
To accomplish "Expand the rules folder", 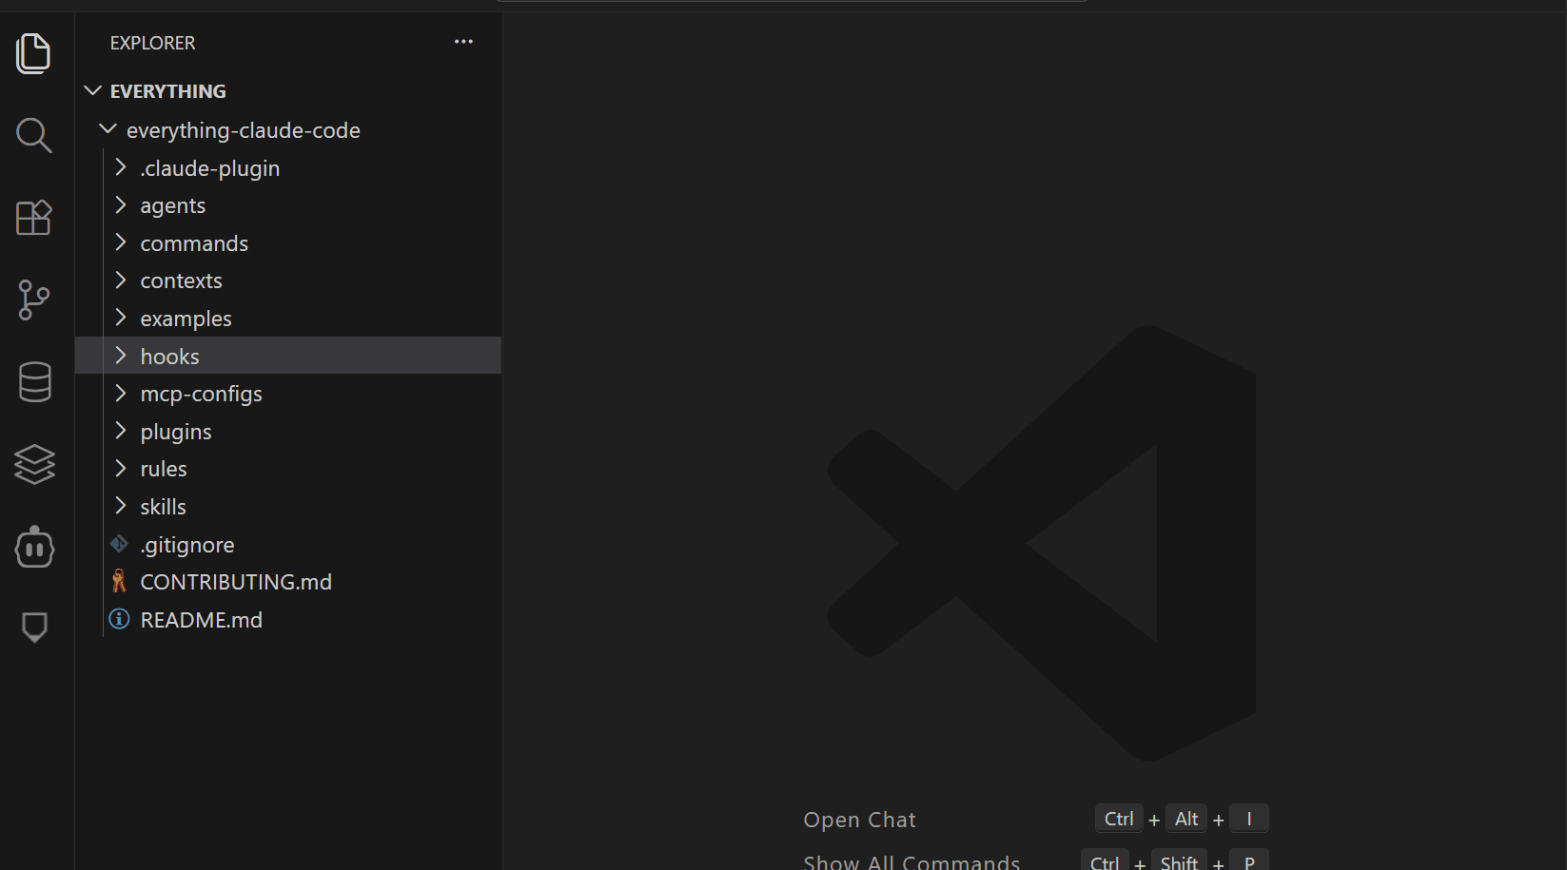I will point(288,469).
